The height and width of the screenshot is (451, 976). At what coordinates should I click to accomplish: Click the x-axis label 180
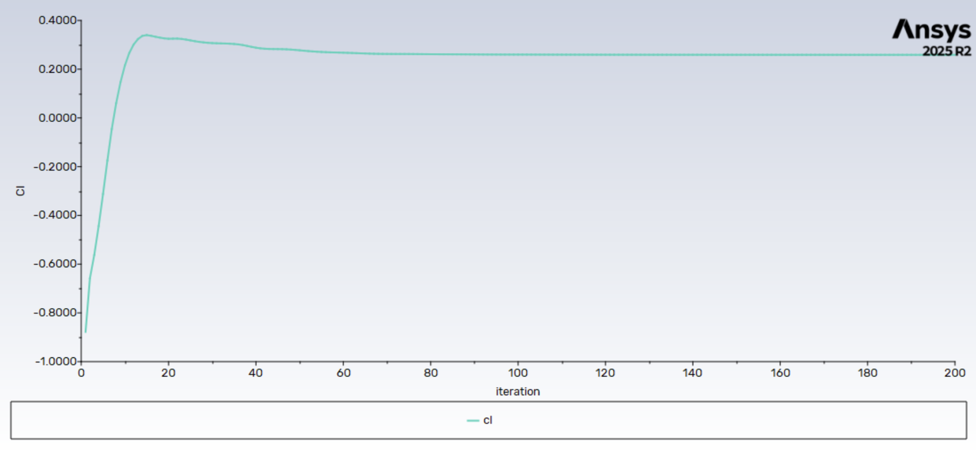click(868, 373)
